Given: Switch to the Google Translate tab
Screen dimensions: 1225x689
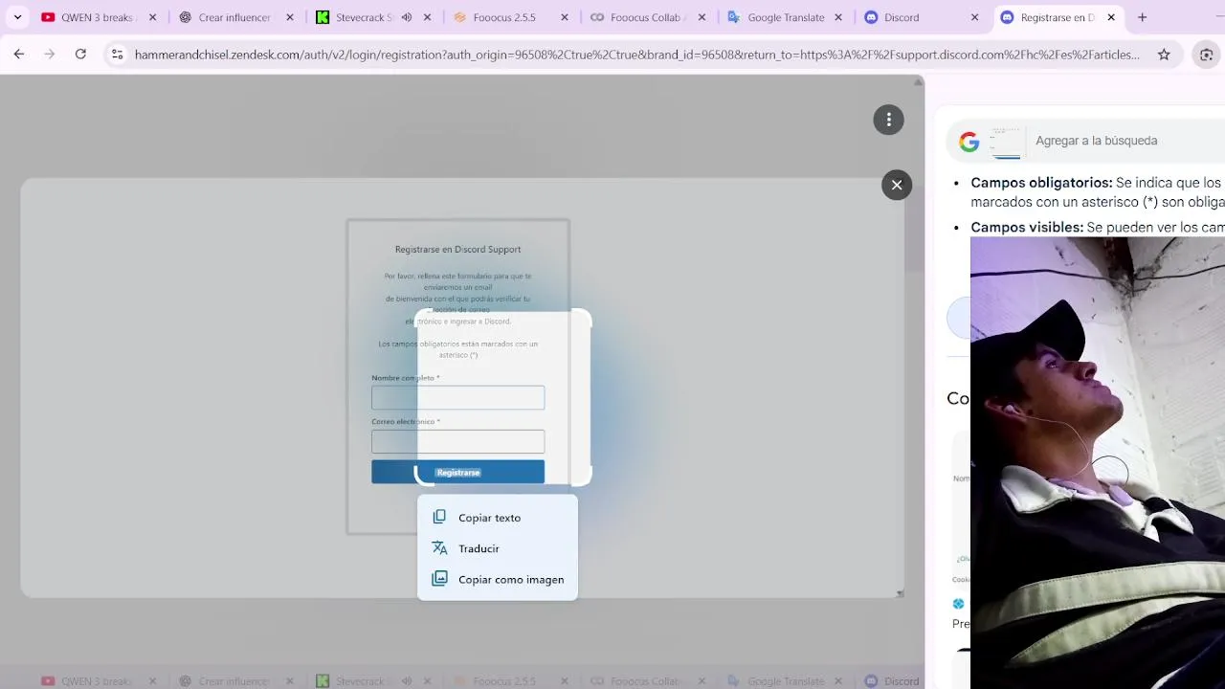Looking at the screenshot, I should (x=785, y=17).
